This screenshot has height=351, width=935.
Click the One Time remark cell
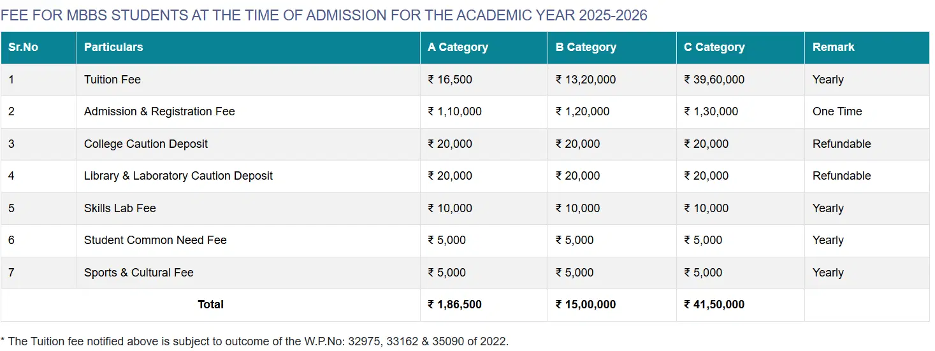coord(837,111)
